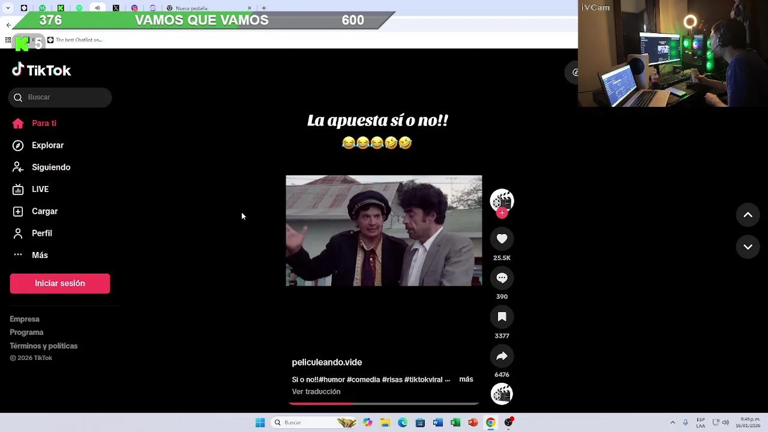
Task: Switch to the Spotify browser tab
Action: (79, 8)
